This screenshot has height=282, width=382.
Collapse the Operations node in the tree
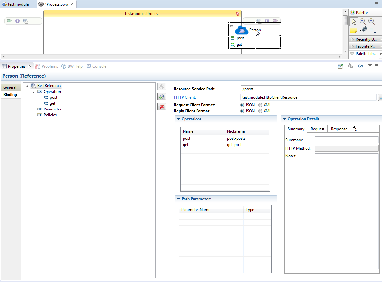click(x=34, y=92)
